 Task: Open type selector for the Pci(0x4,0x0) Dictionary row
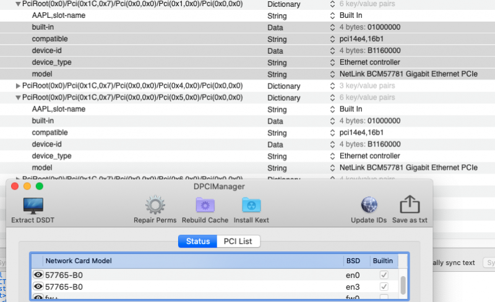click(332, 86)
